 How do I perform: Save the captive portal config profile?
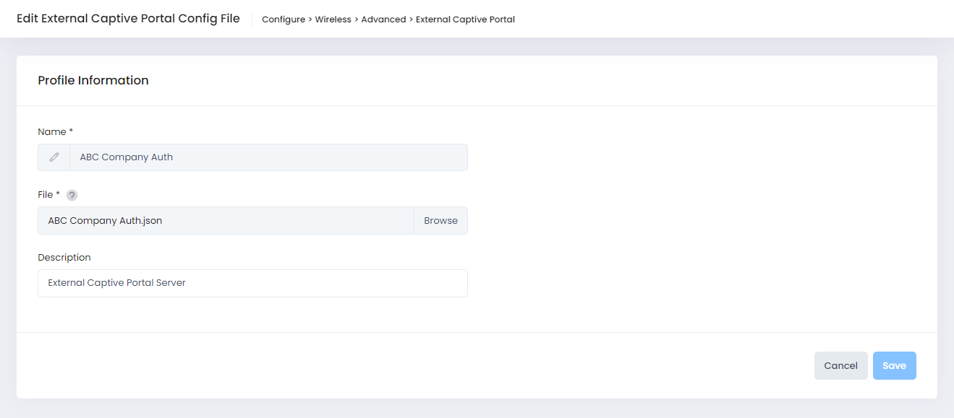894,366
